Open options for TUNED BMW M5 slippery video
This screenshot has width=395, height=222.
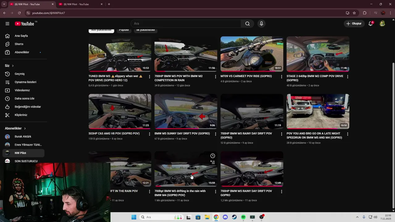click(149, 76)
